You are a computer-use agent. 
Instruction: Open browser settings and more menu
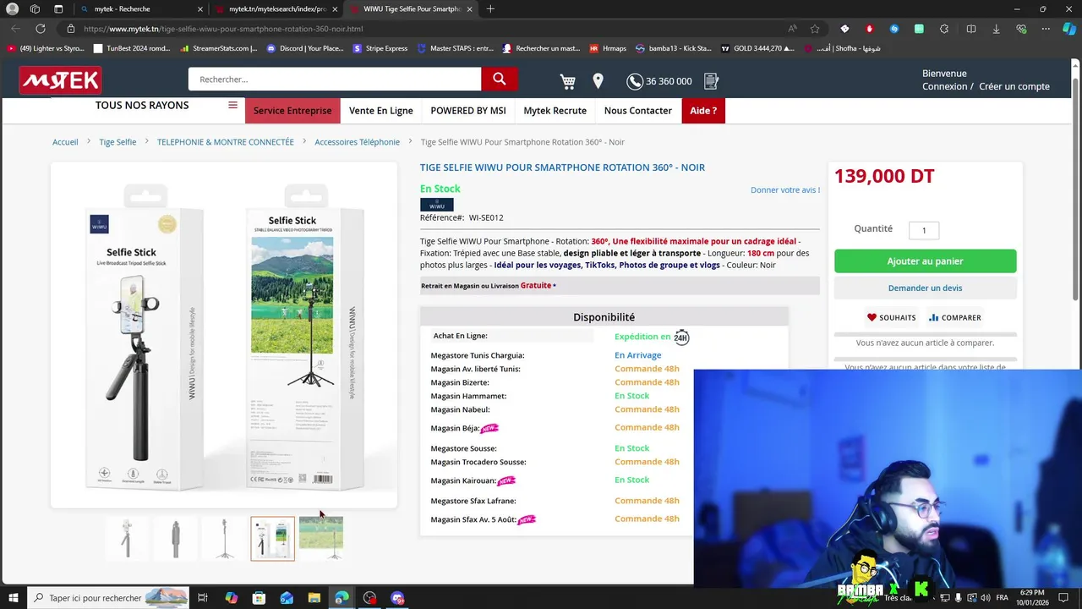click(1046, 29)
